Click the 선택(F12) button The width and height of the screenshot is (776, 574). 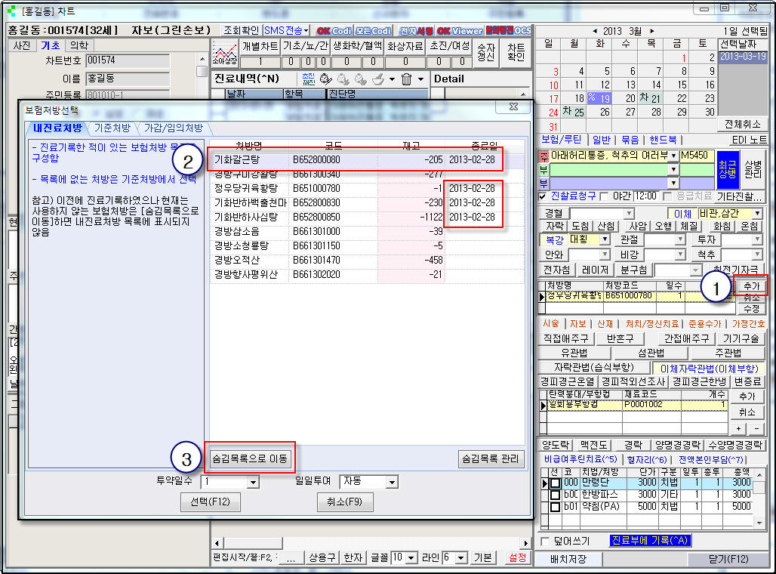[211, 502]
